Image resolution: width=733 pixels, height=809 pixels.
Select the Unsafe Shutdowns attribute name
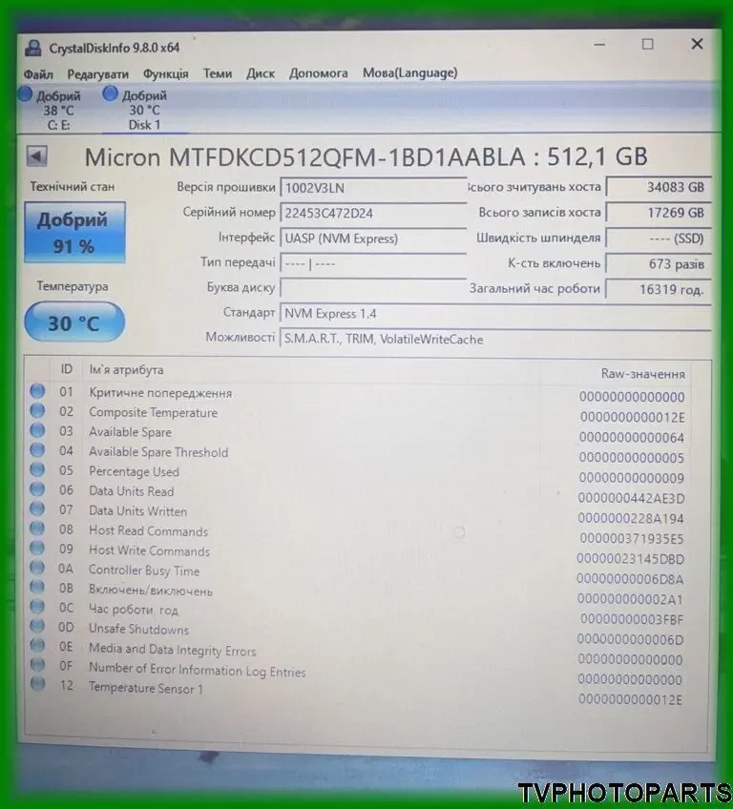pos(138,629)
